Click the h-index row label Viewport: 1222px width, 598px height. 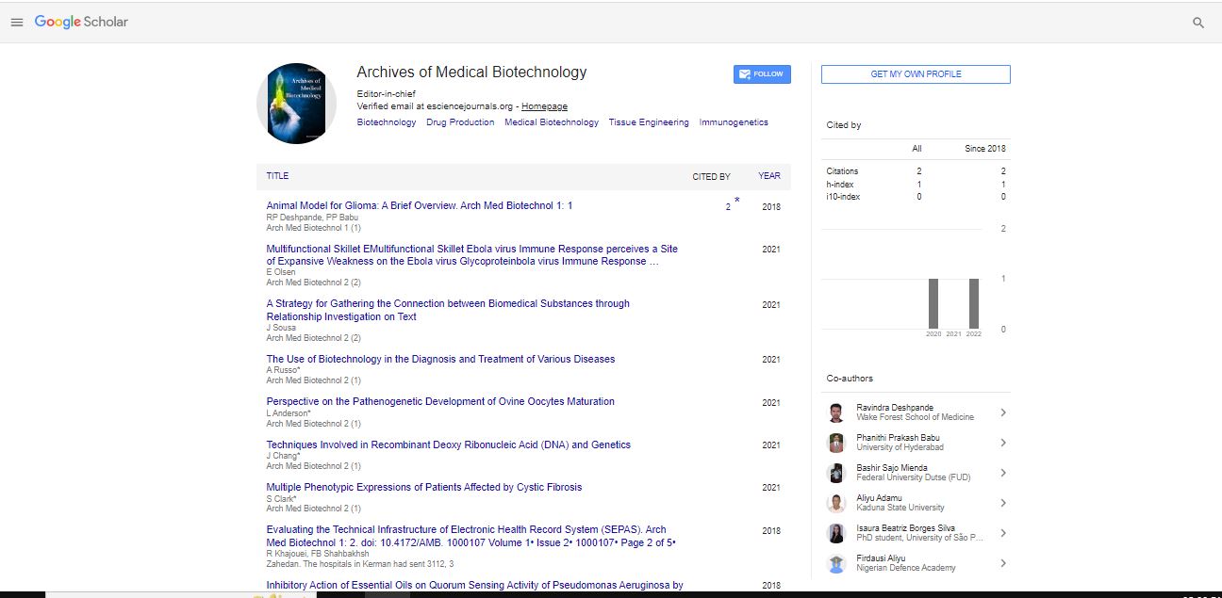pos(840,185)
